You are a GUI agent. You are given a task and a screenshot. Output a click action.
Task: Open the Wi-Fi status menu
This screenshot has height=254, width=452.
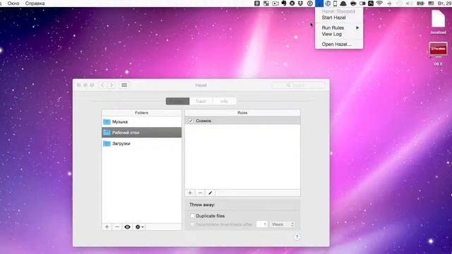coord(379,4)
